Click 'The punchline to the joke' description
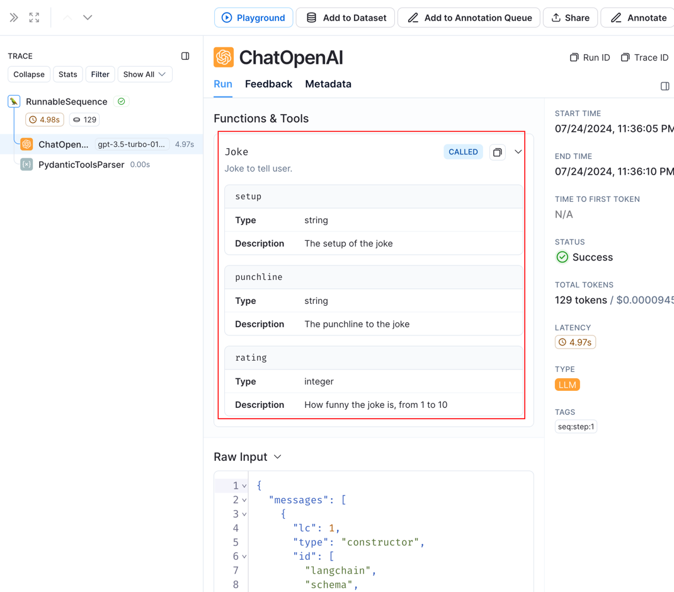The height and width of the screenshot is (592, 674). [357, 325]
